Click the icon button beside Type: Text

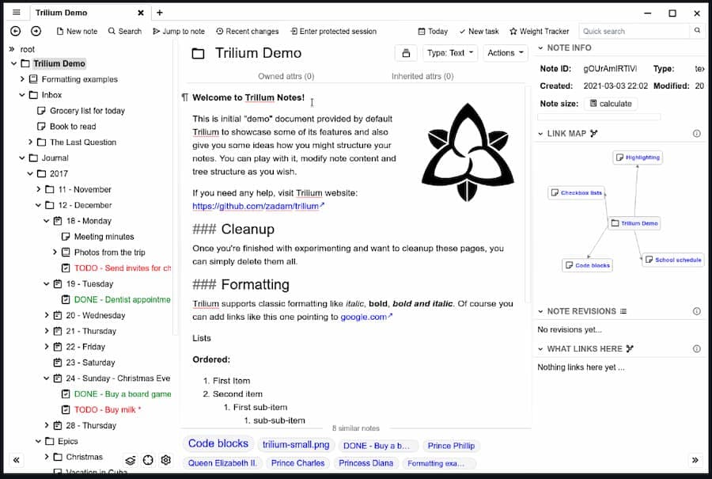pyautogui.click(x=406, y=53)
